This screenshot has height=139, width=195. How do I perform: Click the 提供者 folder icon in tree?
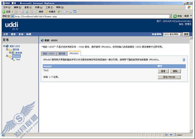coord(10,50)
